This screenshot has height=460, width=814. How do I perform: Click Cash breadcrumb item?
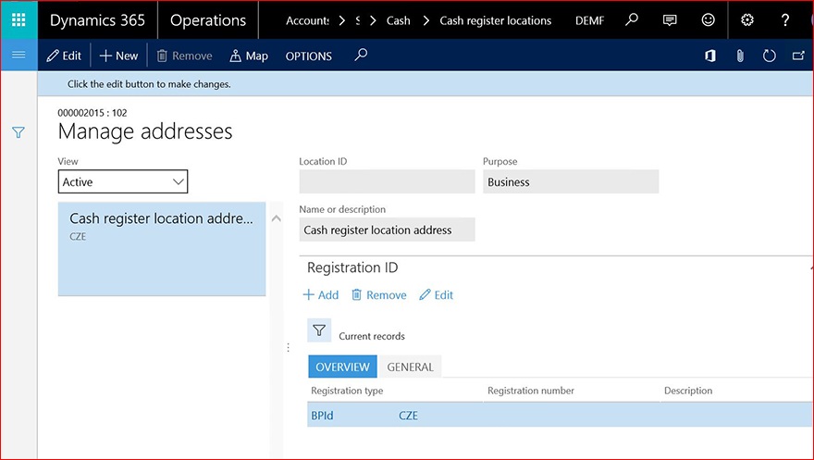click(398, 20)
